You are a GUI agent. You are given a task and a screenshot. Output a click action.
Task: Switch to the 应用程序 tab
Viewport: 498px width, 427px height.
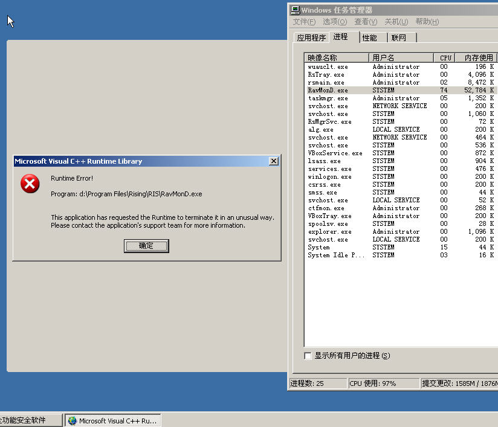311,37
